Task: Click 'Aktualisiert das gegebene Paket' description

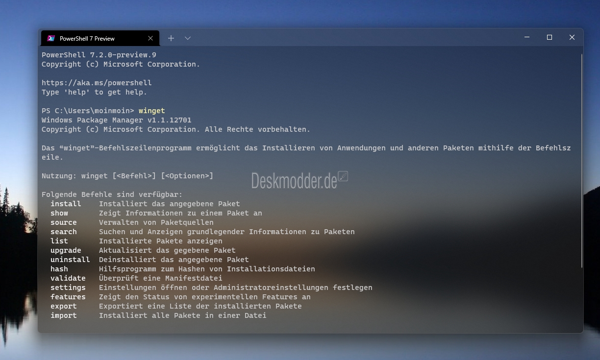Action: (167, 250)
